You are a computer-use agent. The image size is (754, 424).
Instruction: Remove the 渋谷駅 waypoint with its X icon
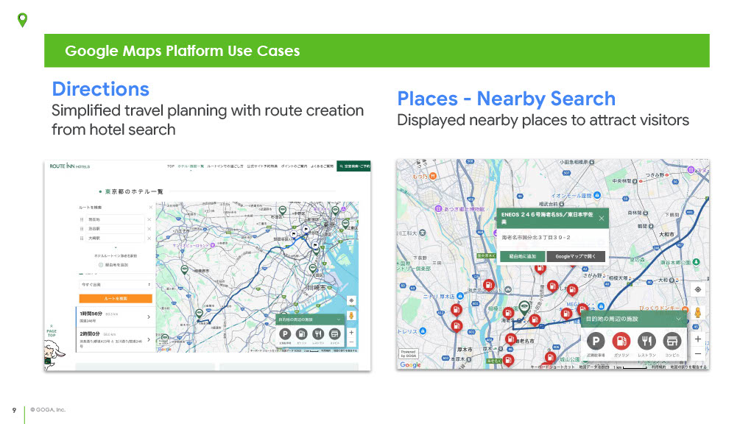pyautogui.click(x=149, y=229)
